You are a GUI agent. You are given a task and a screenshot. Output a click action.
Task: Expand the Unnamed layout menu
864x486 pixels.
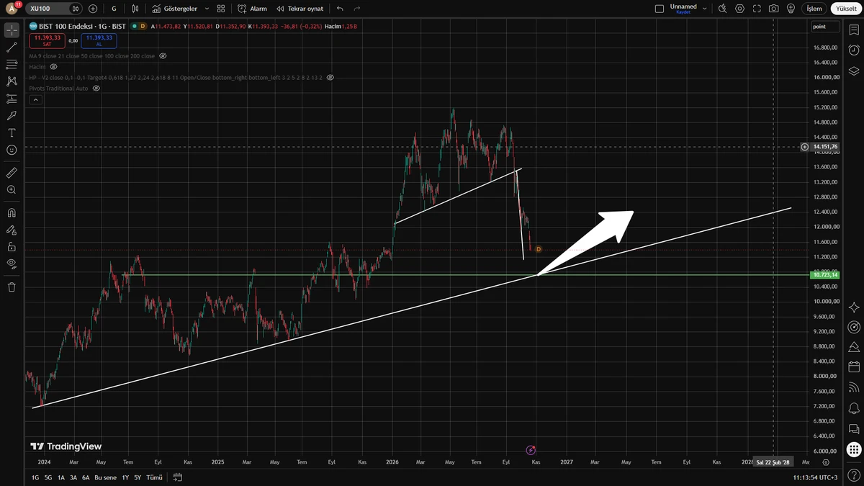click(705, 9)
